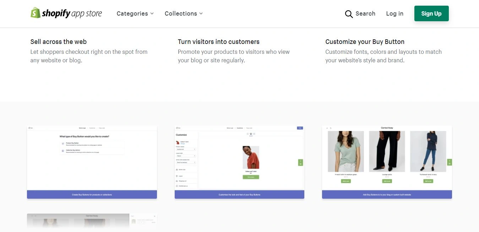Click green Add to cart under Lounge pants

(387, 181)
